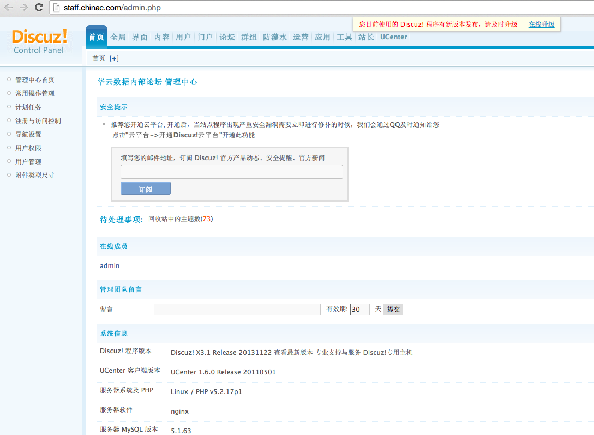Viewport: 594px width, 435px height.
Task: Select 用户管理 in the sidebar
Action: click(x=28, y=162)
